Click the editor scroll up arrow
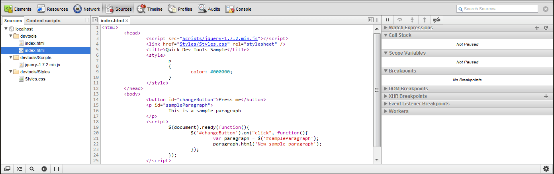The height and width of the screenshot is (174, 554). (377, 28)
